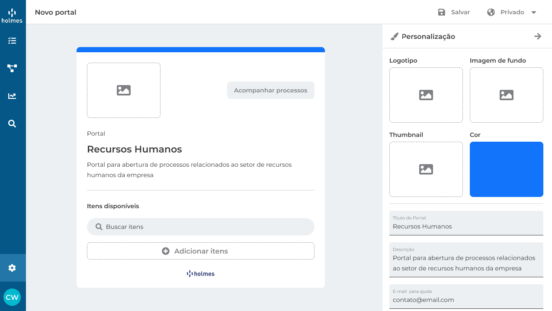552x311 pixels.
Task: Click the Buscar itens search field
Action: pyautogui.click(x=201, y=227)
